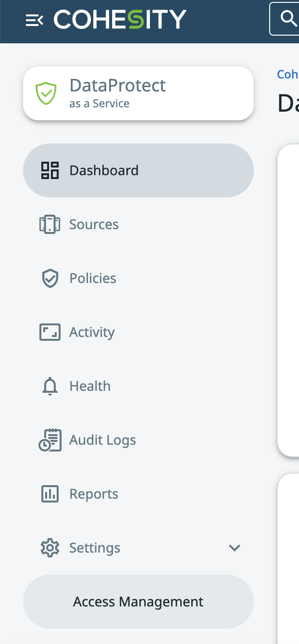This screenshot has height=644, width=299.
Task: Open the DataProtect service switcher card
Action: [138, 93]
